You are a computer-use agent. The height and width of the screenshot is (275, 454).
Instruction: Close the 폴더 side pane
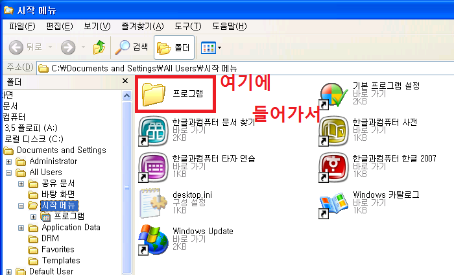tap(125, 81)
